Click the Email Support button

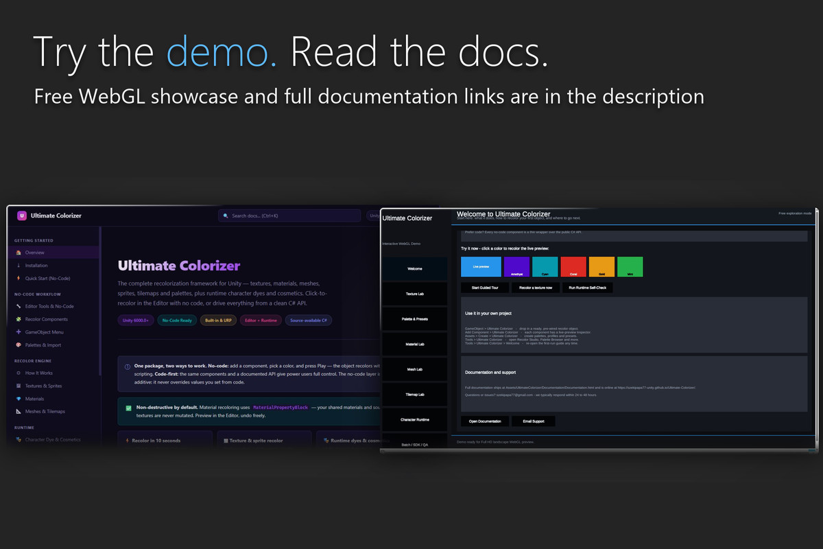pyautogui.click(x=533, y=421)
